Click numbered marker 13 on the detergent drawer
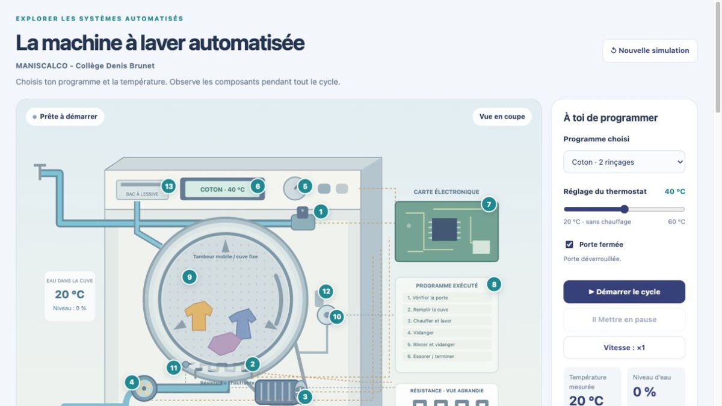 168,186
